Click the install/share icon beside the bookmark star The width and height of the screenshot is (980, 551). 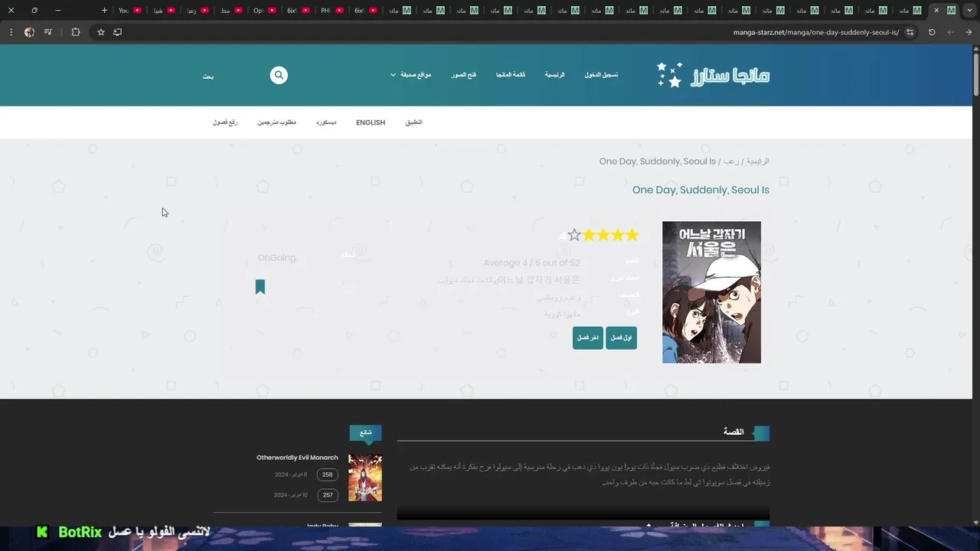117,32
